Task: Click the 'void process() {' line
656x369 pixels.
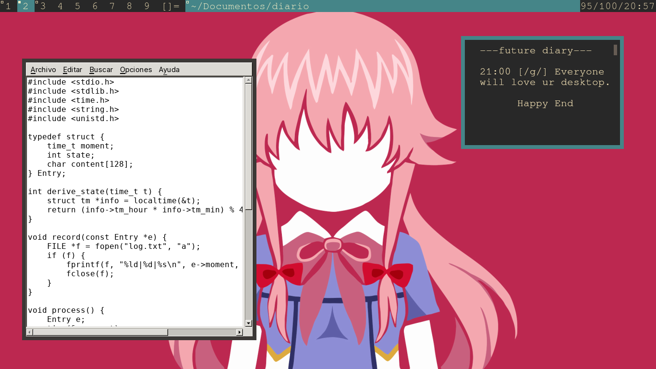Action: 66,310
